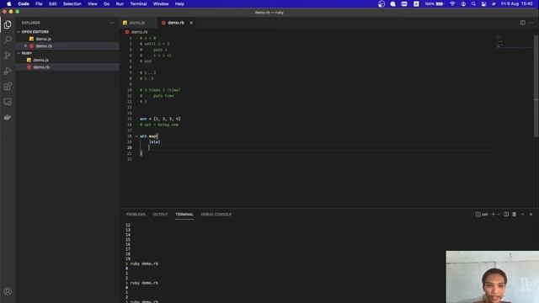Screen dimensions: 539x303
Task: Open Accounts menu in activity bar
Action: point(8,292)
